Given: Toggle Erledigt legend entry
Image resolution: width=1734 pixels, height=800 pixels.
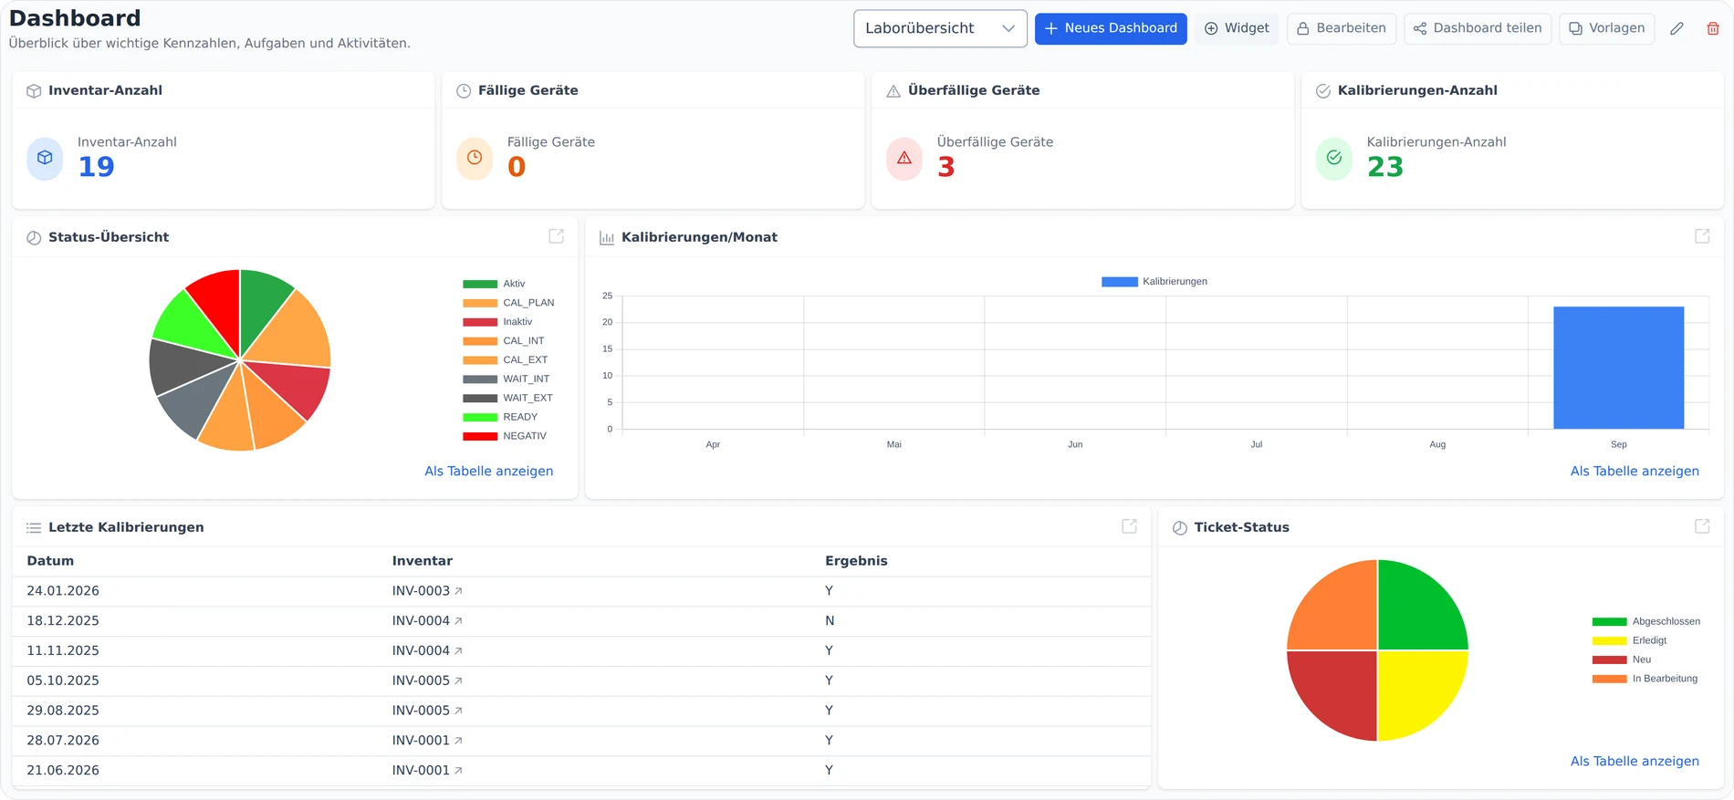Looking at the screenshot, I should pos(1629,641).
